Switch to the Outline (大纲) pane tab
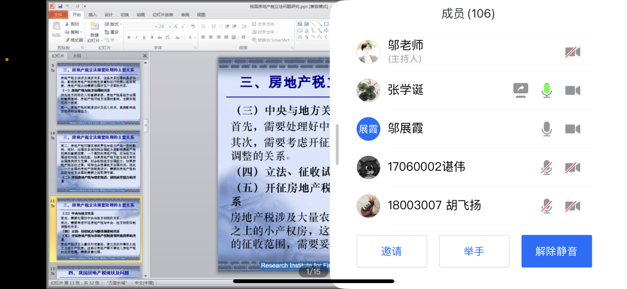Screen dimensions: 627x289 pyautogui.click(x=77, y=56)
